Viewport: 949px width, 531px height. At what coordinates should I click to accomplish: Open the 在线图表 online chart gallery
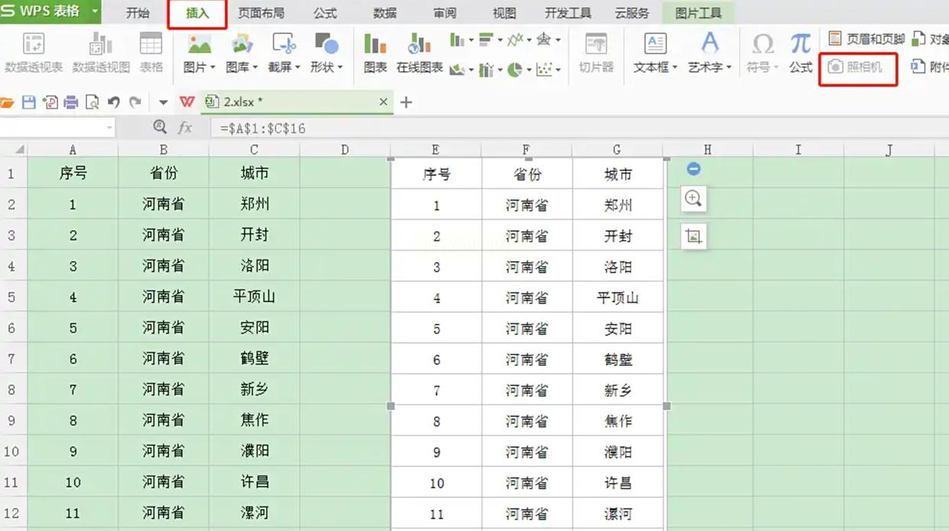[419, 53]
